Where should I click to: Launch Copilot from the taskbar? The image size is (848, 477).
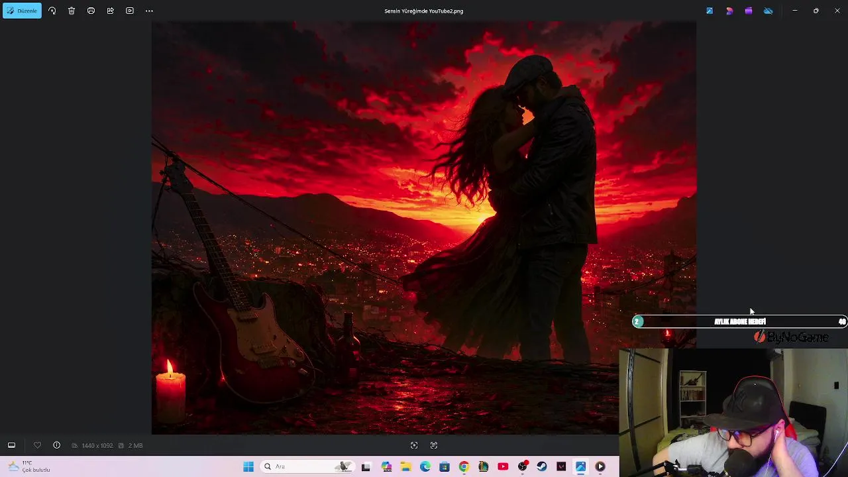[x=386, y=466]
